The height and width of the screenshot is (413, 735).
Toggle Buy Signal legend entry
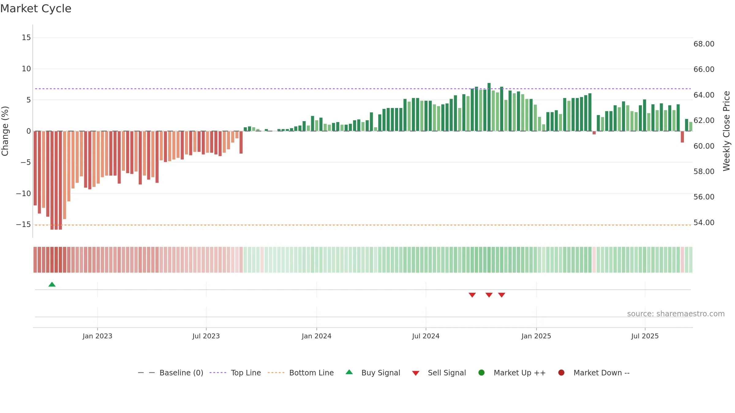tap(373, 373)
